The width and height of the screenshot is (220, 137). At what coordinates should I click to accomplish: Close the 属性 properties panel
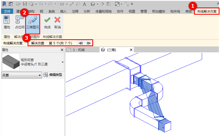62,50
